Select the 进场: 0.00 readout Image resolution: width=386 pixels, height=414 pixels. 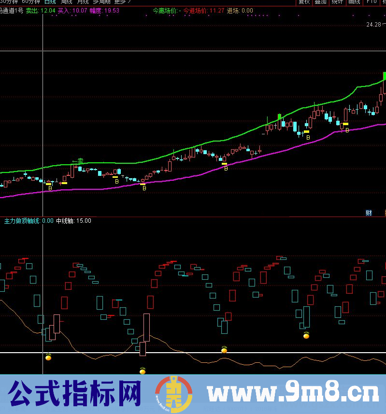coord(240,11)
